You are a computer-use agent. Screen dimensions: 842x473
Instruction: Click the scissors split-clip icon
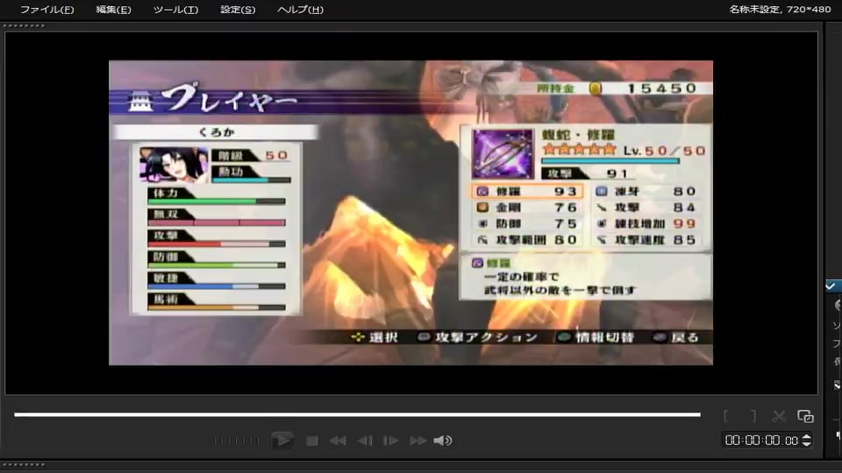(x=779, y=416)
